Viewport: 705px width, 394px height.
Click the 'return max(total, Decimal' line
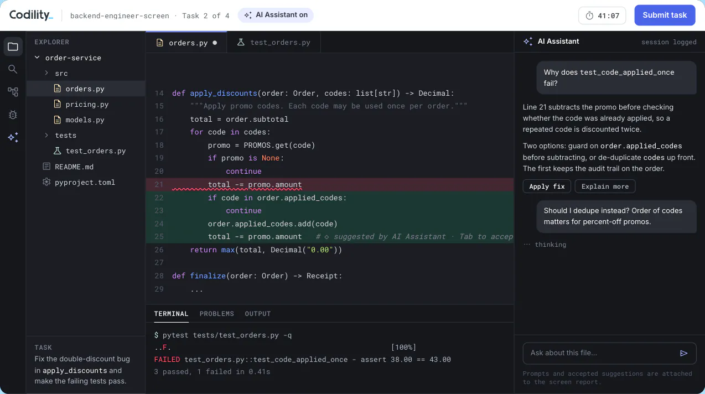pyautogui.click(x=266, y=250)
